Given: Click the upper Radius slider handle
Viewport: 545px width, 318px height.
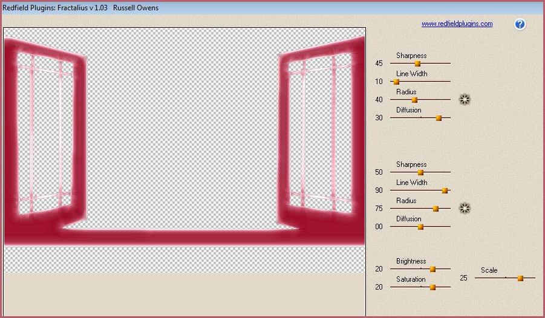Looking at the screenshot, I should point(414,100).
